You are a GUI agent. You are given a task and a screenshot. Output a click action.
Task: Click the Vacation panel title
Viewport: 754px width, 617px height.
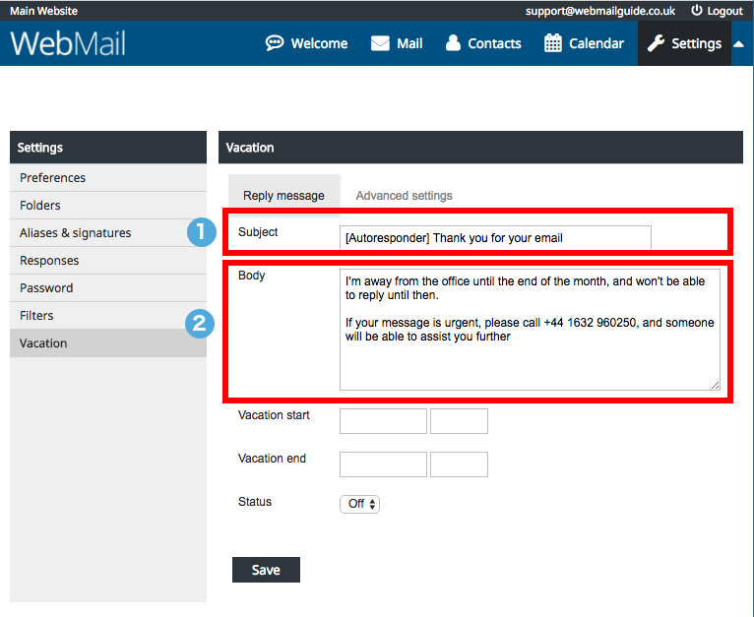[250, 148]
